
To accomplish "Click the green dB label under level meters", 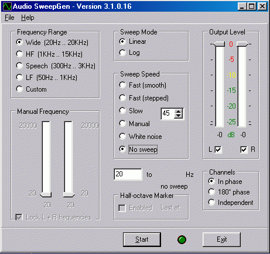I will [x=231, y=135].
